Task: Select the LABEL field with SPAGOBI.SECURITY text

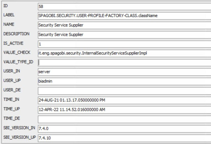Action: pos(124,16)
